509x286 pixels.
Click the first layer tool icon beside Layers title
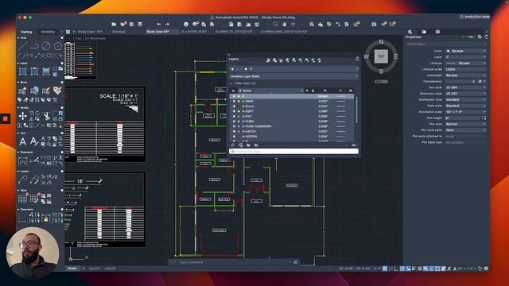pyautogui.click(x=268, y=60)
